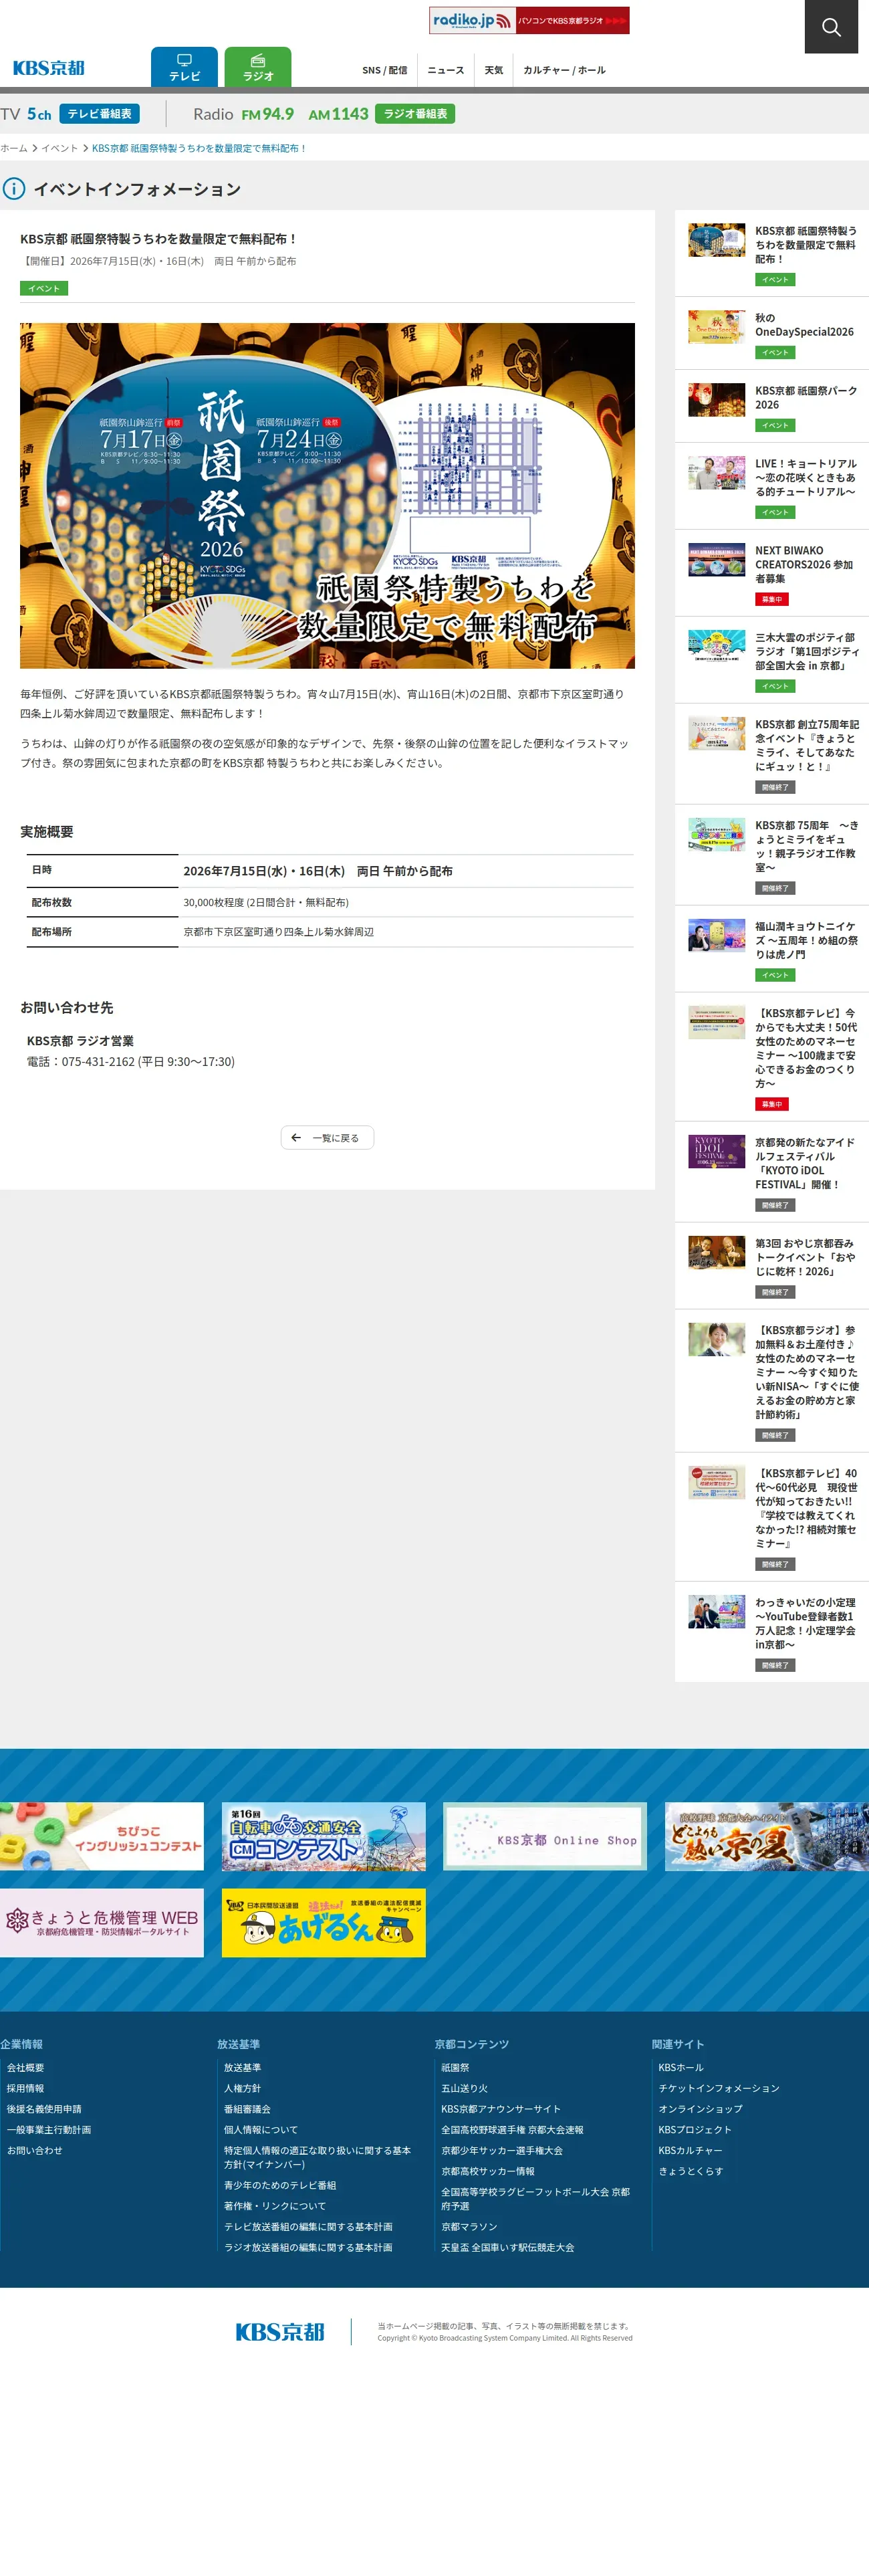Screen dimensions: 869x2576
Task: Click the back arrow on 一覧に戻る button
Action: point(296,1138)
